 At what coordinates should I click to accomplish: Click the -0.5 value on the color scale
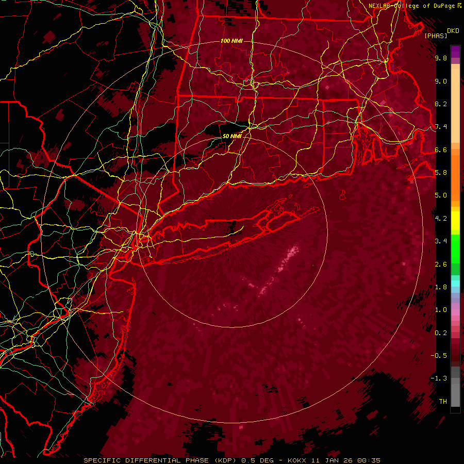coord(439,356)
